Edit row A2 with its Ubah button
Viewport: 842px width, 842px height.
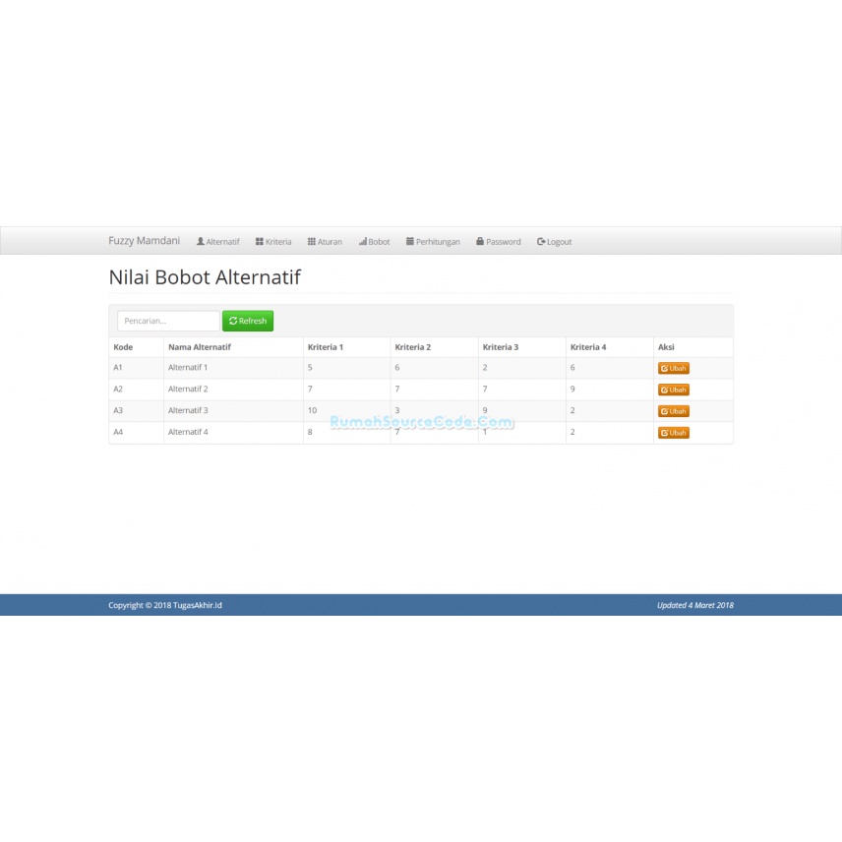[674, 390]
